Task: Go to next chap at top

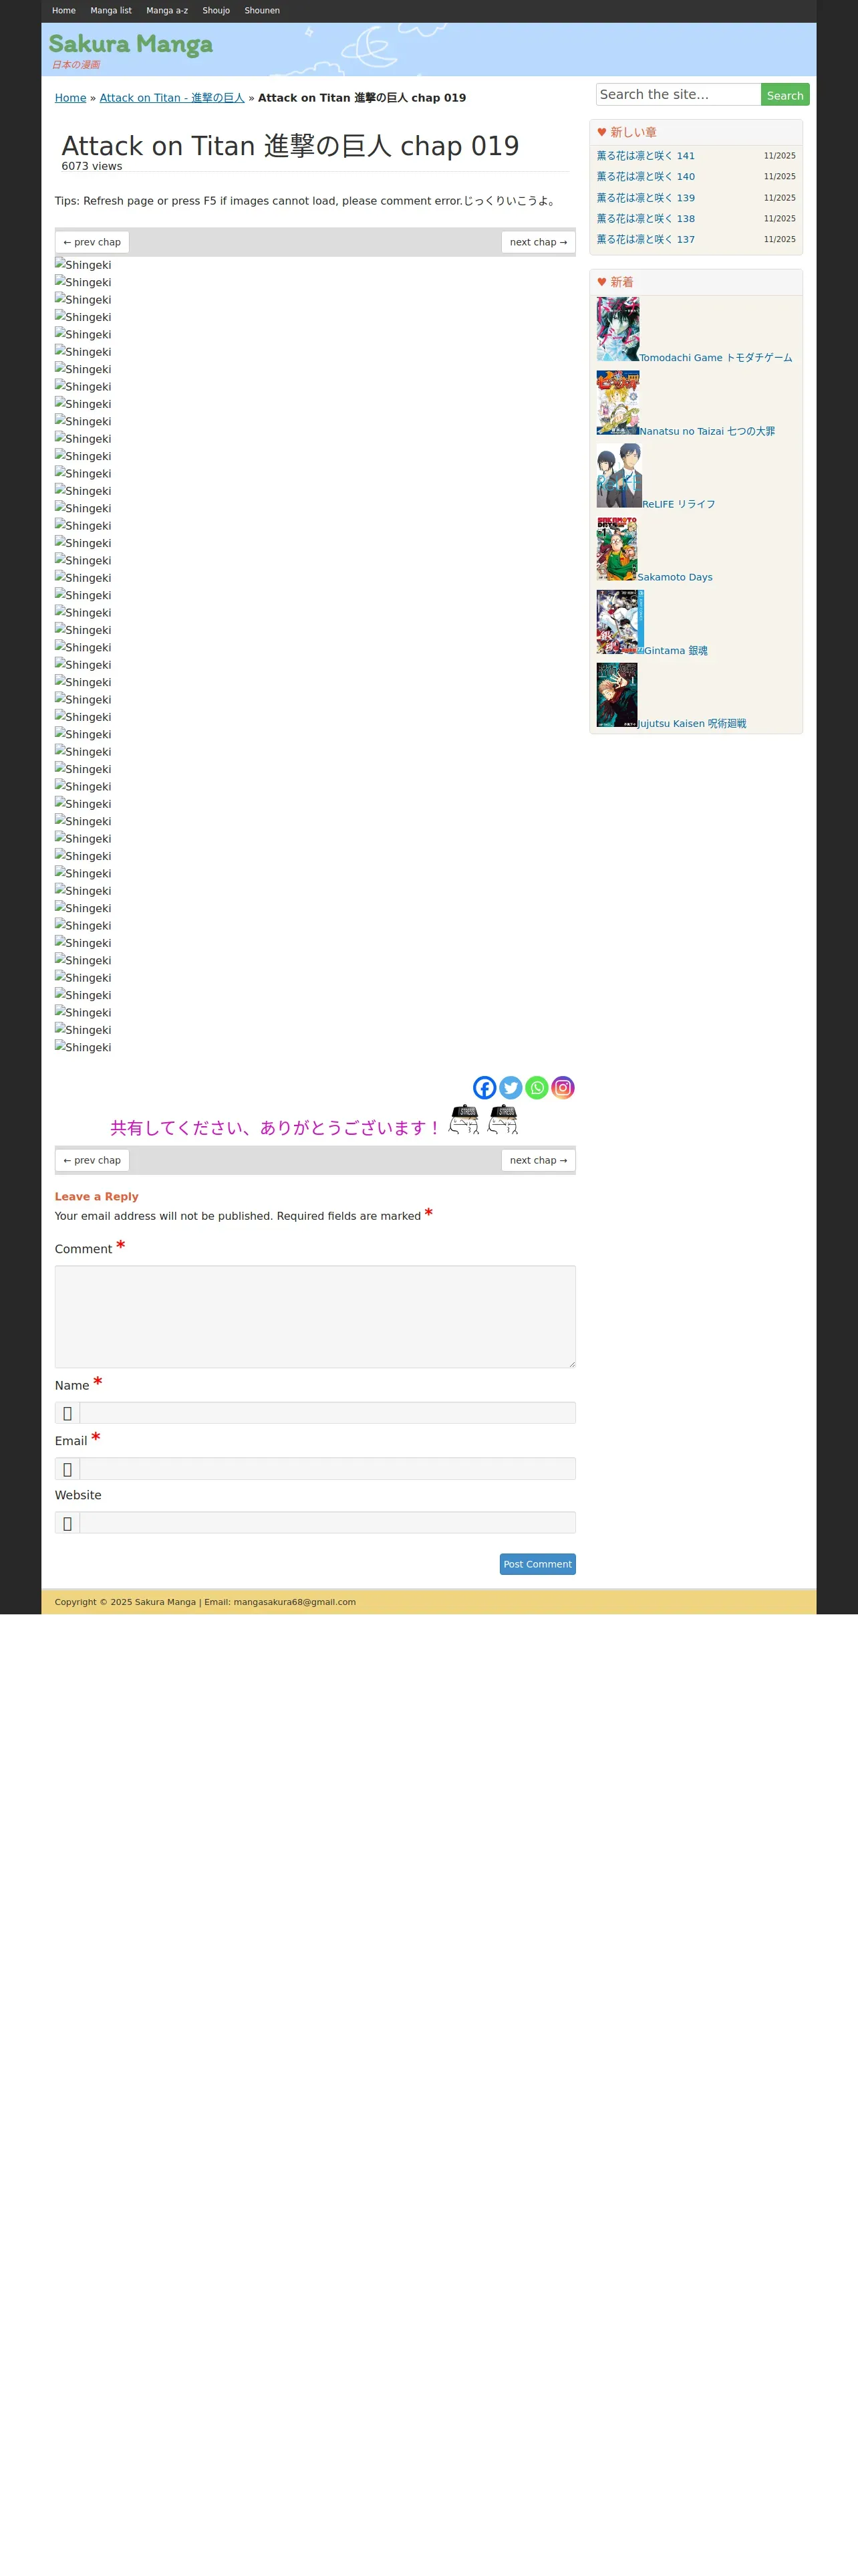Action: 539,242
